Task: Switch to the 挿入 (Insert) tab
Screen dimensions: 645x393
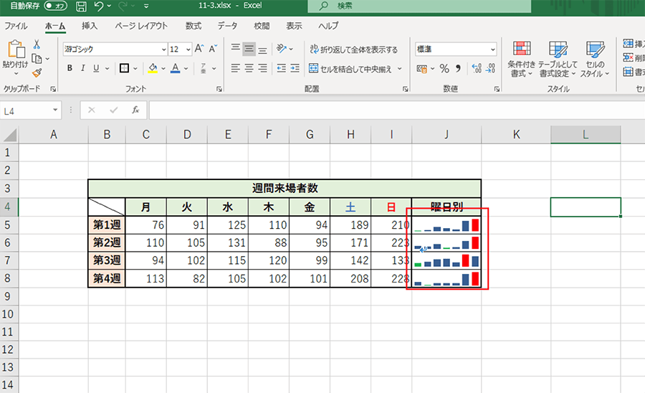Action: 90,26
